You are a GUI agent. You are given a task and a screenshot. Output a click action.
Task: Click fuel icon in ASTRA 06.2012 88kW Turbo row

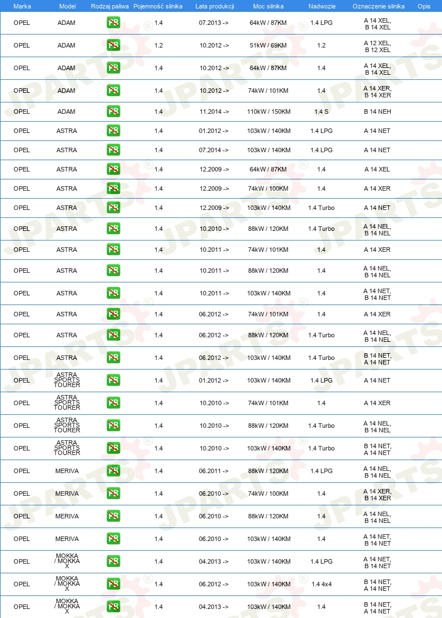[114, 335]
